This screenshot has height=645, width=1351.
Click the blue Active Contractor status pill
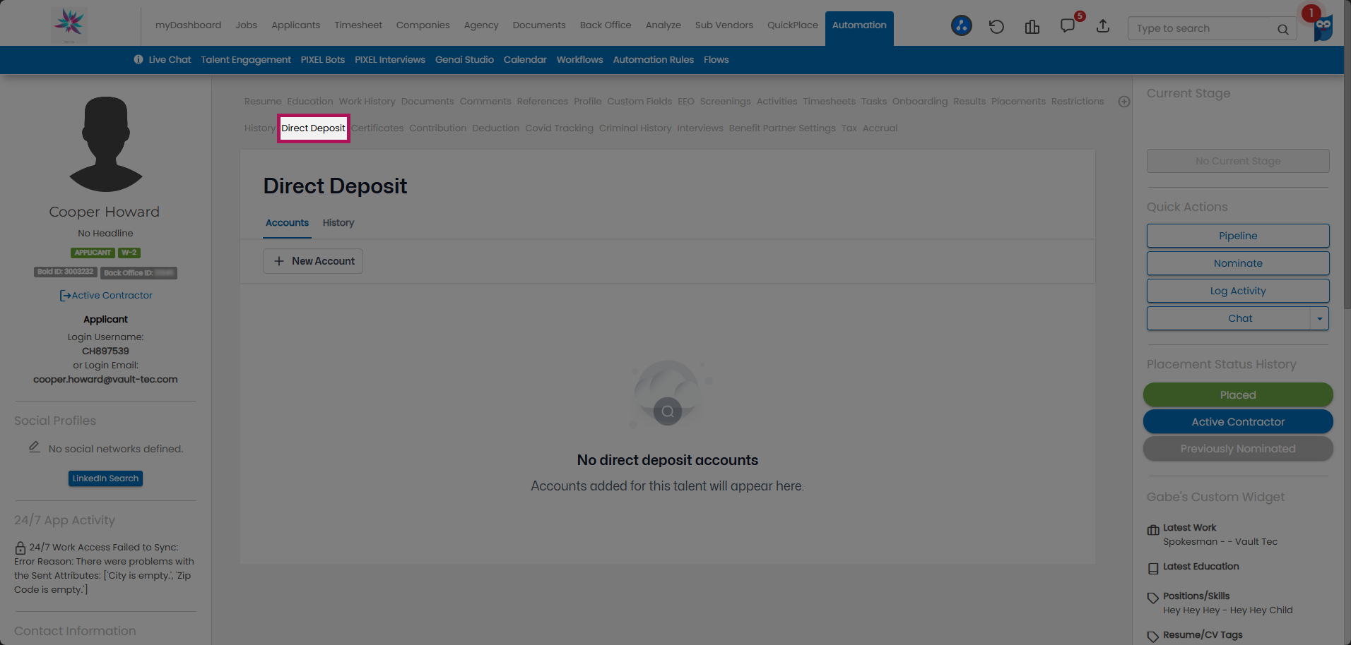pos(1238,422)
